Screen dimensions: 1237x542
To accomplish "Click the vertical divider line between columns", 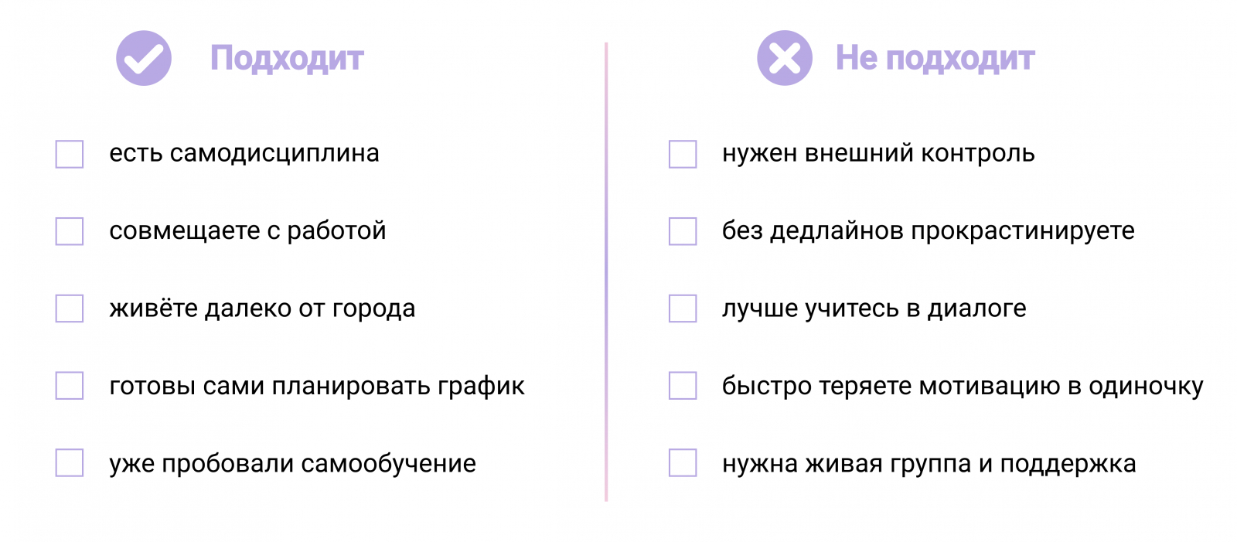I will [x=606, y=271].
